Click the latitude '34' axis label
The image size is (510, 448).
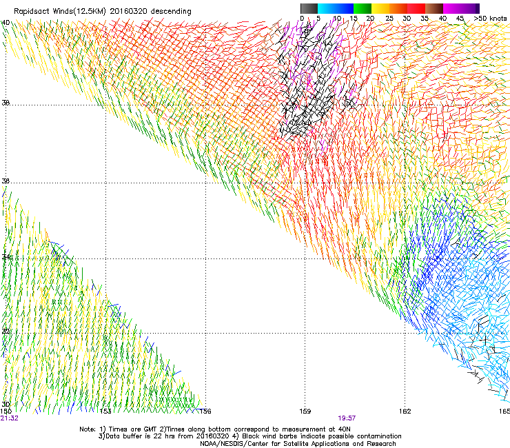[x=6, y=256]
